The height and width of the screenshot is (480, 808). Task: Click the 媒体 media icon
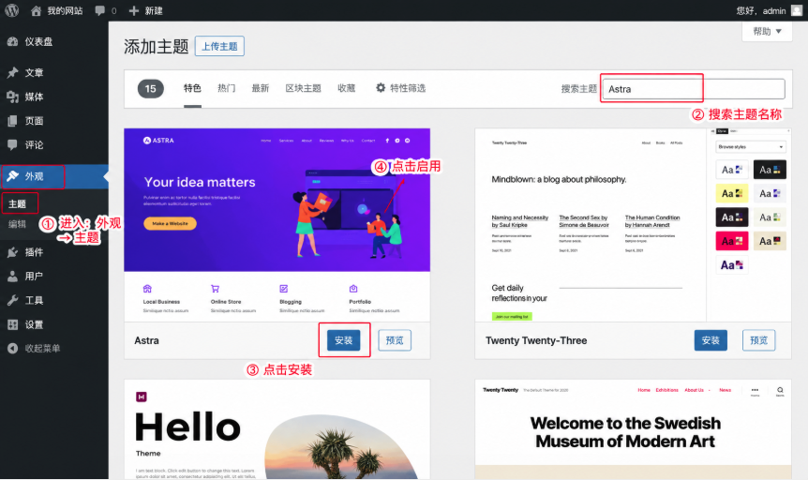(13, 97)
